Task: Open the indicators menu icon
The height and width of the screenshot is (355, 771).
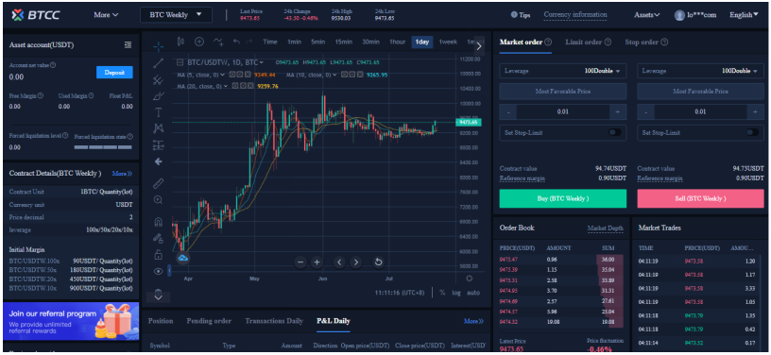Action: click(218, 42)
